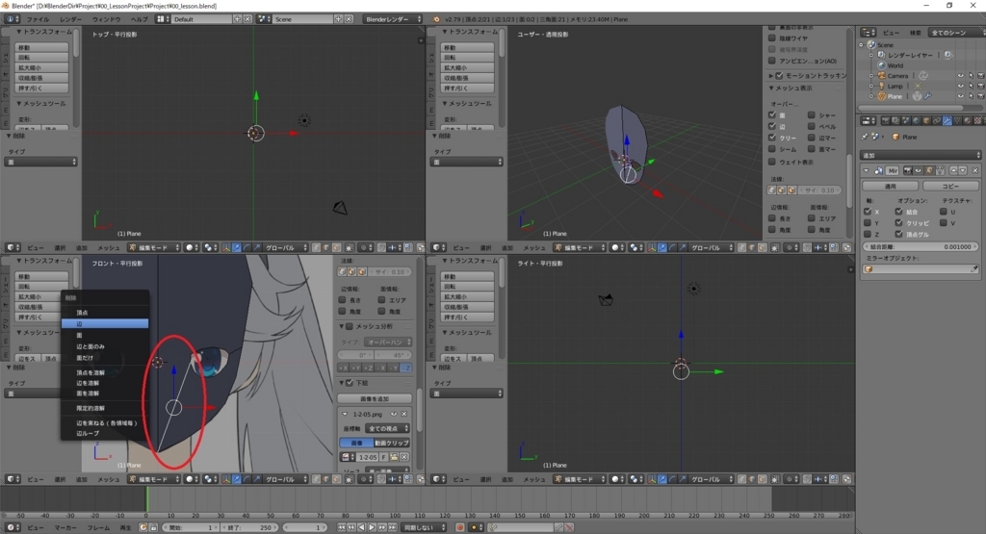Adjust the 結合距離 merge distance slider
986x534 pixels.
click(x=920, y=247)
